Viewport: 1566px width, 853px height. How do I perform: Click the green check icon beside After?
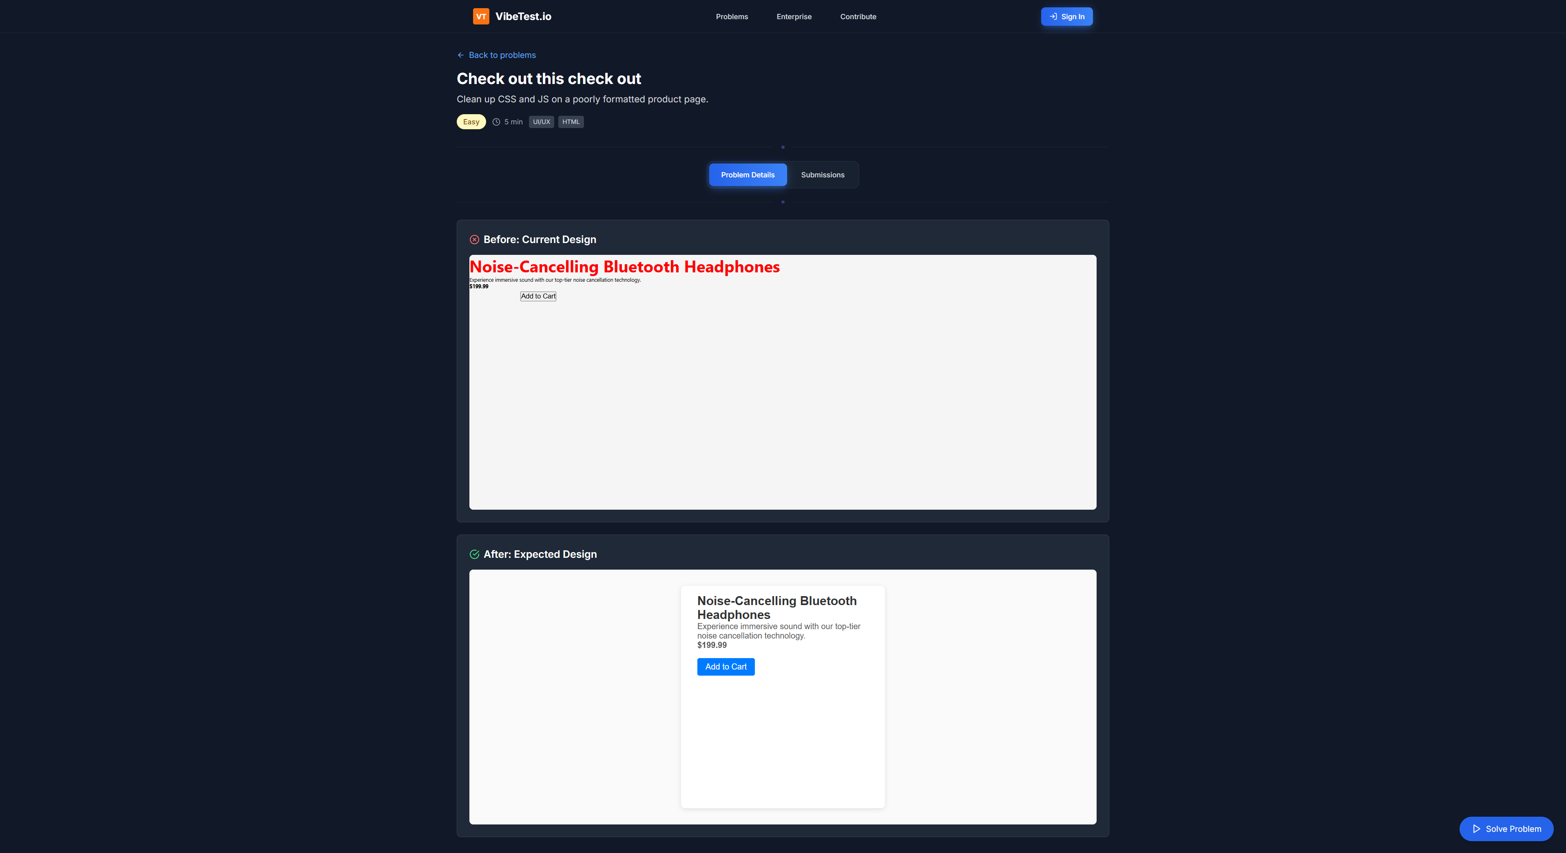(475, 555)
